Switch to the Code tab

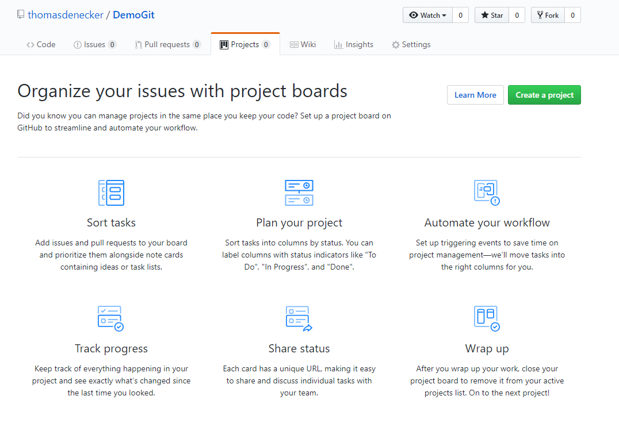click(x=41, y=45)
